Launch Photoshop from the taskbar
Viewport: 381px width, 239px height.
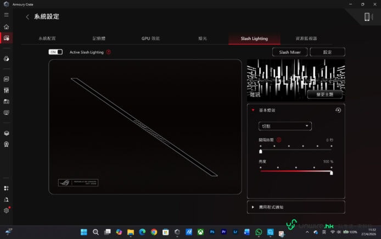pos(212,232)
